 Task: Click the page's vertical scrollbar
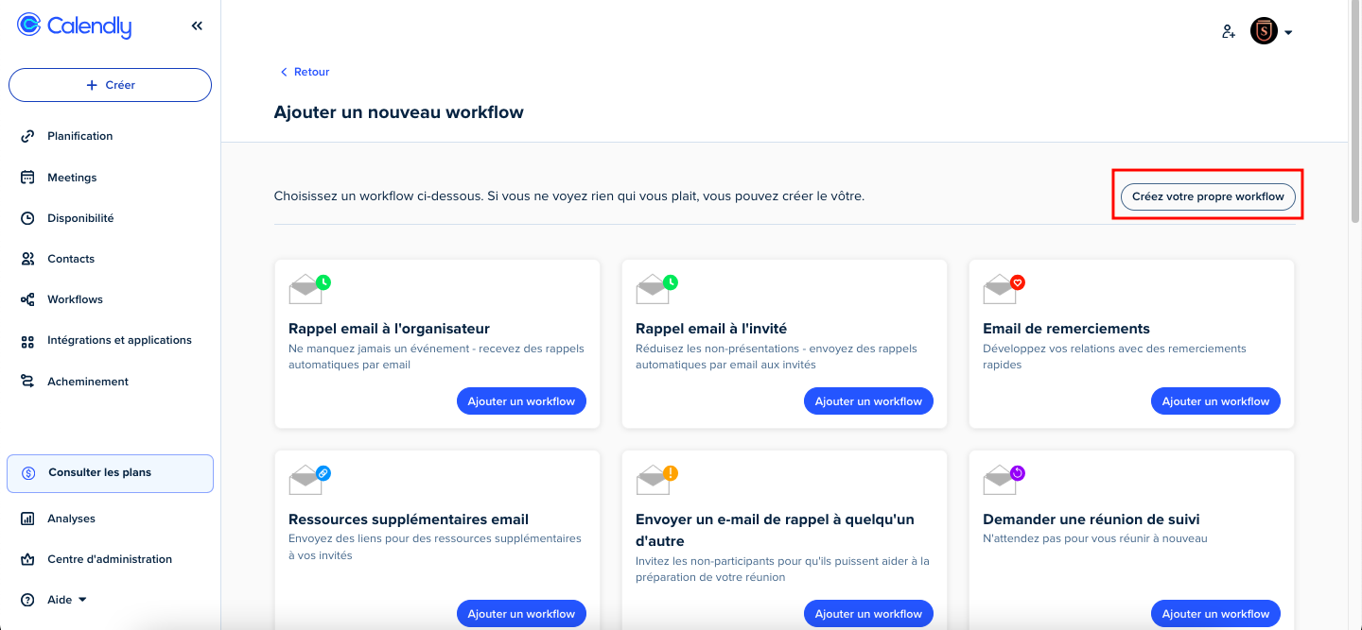(x=1354, y=113)
